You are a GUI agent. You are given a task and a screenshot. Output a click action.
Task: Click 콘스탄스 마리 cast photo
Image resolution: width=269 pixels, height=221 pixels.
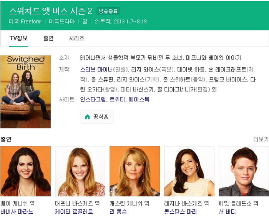click(x=189, y=171)
